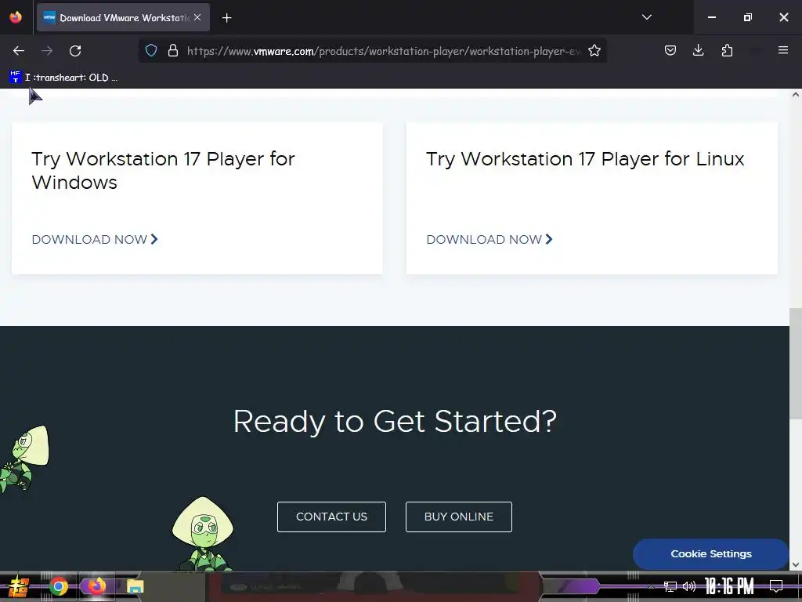
Task: Click 'Try Workstation 17 Player for Windows' heading
Action: [x=163, y=170]
